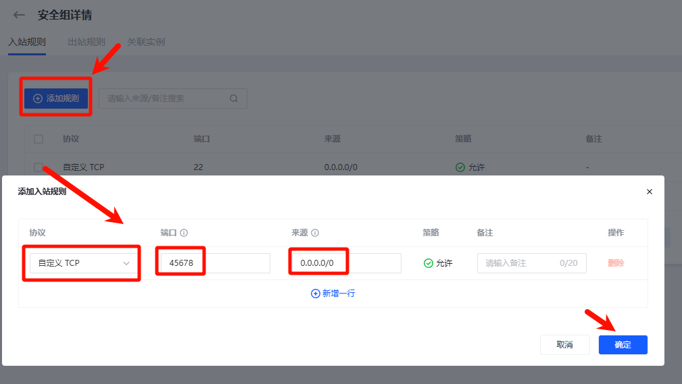Click the green 允许 check icon in dialog
Viewport: 682px width, 384px height.
[x=428, y=263]
